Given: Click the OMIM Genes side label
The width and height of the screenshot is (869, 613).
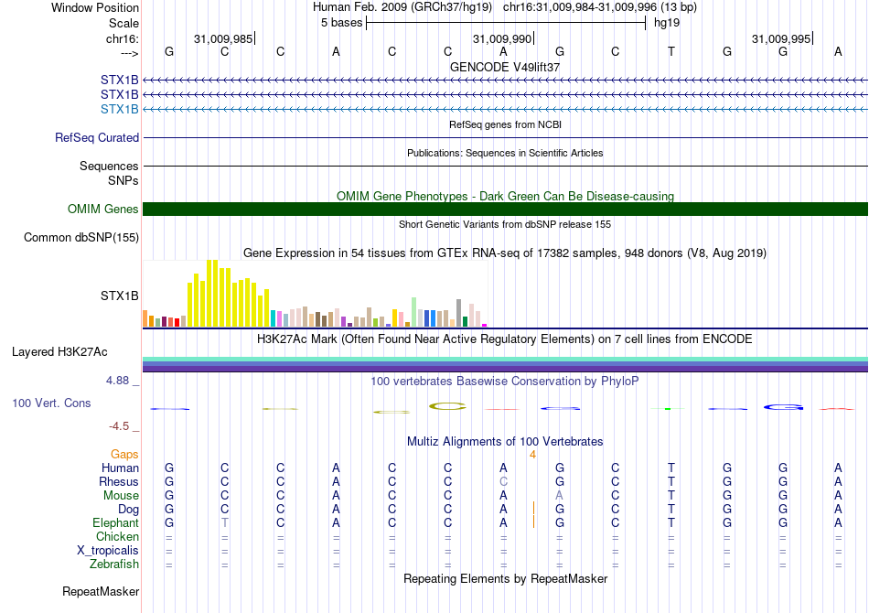Looking at the screenshot, I should pos(102,209).
